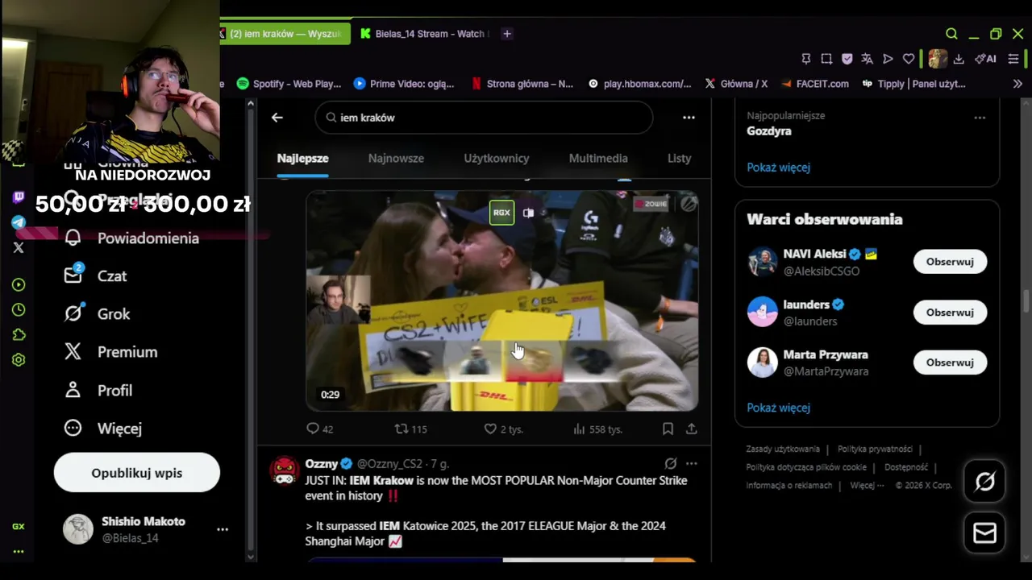The height and width of the screenshot is (580, 1032).
Task: Open history clock icon in GX sidebar
Action: point(19,309)
